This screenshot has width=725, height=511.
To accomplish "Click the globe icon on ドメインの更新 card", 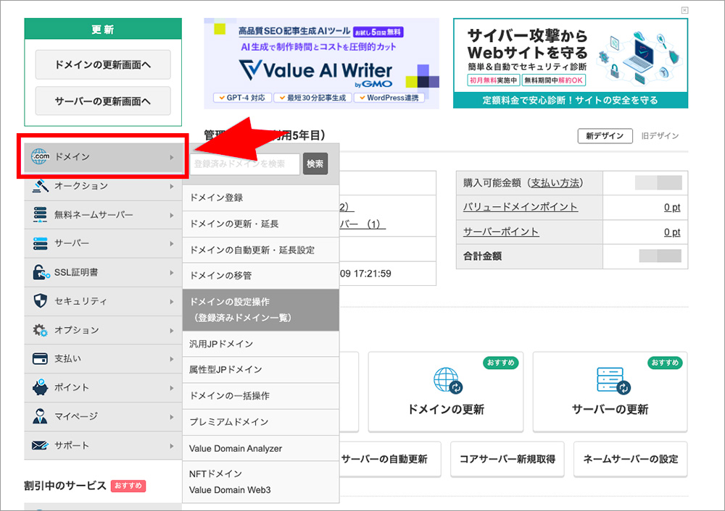I will coord(447,380).
